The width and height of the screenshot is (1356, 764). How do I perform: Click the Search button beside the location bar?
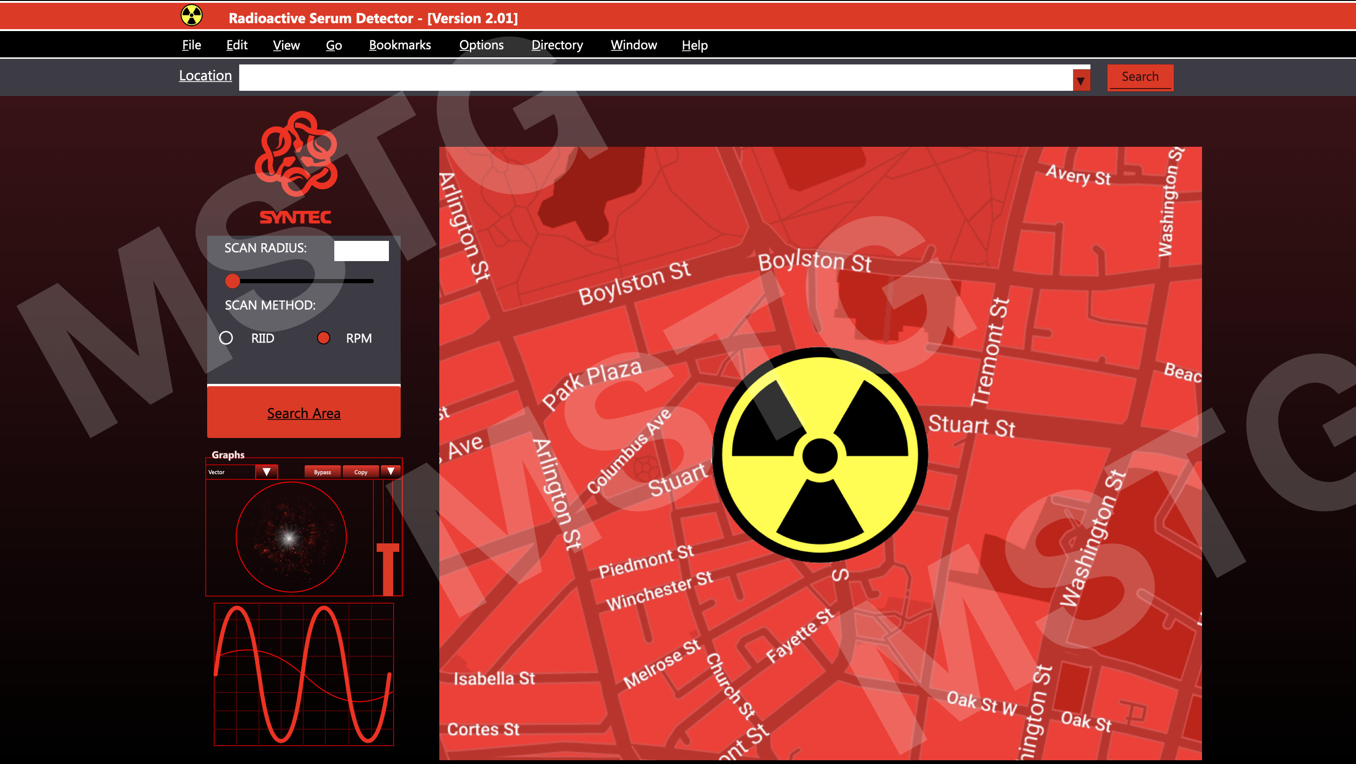pyautogui.click(x=1140, y=77)
